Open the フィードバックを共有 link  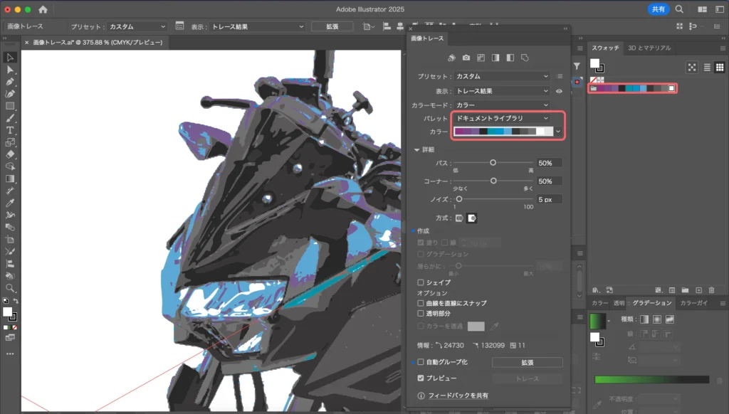[x=458, y=396]
